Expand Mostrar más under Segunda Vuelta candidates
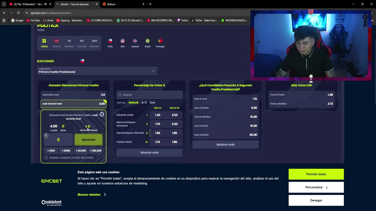The width and height of the screenshot is (376, 211). pyautogui.click(x=226, y=144)
